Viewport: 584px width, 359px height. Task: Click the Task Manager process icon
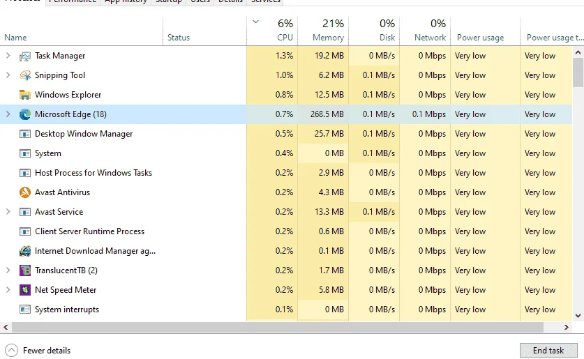(x=25, y=56)
